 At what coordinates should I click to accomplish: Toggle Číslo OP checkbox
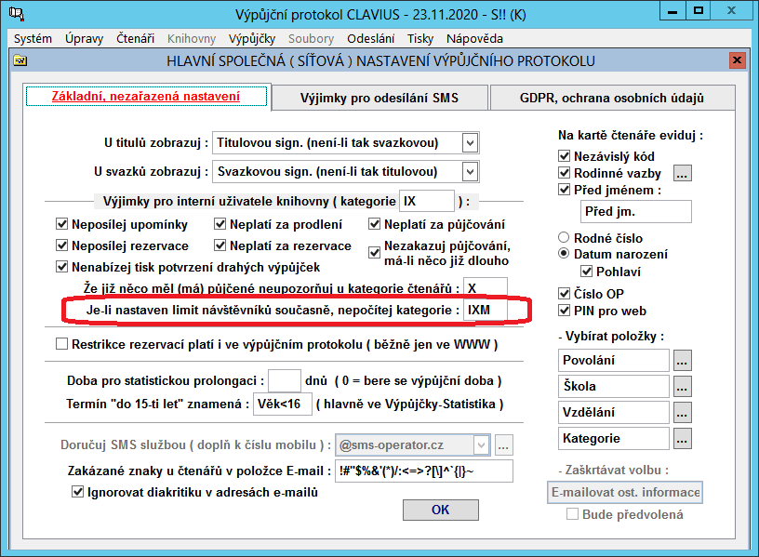click(x=564, y=293)
